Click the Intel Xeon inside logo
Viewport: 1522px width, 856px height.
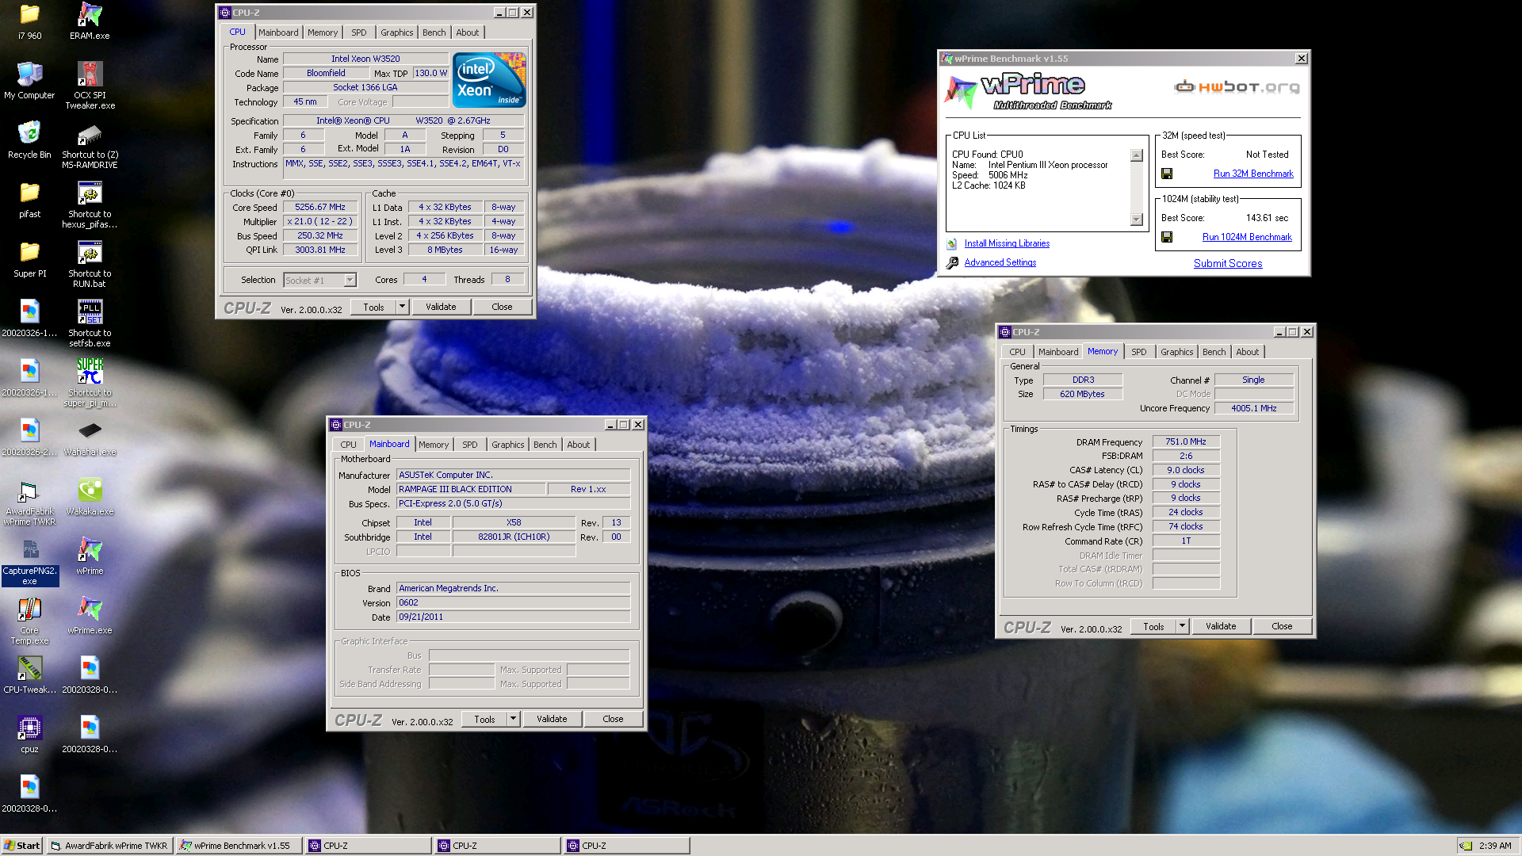489,80
